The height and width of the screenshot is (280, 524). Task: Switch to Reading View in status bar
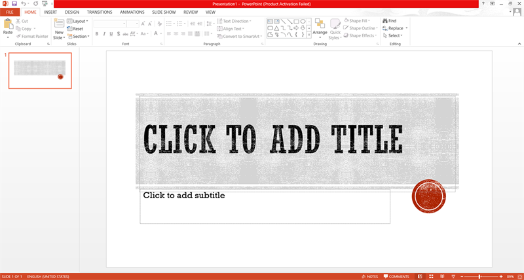coord(442,276)
